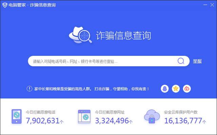217x135 pixels.
Task: Click the title bar text 电脑管家 - 诈骗信息查询
Action: click(32, 5)
